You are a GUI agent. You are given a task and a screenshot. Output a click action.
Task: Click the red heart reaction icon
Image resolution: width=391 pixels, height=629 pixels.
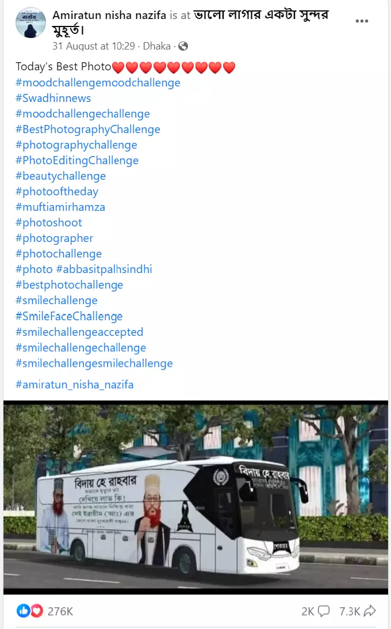tap(36, 611)
